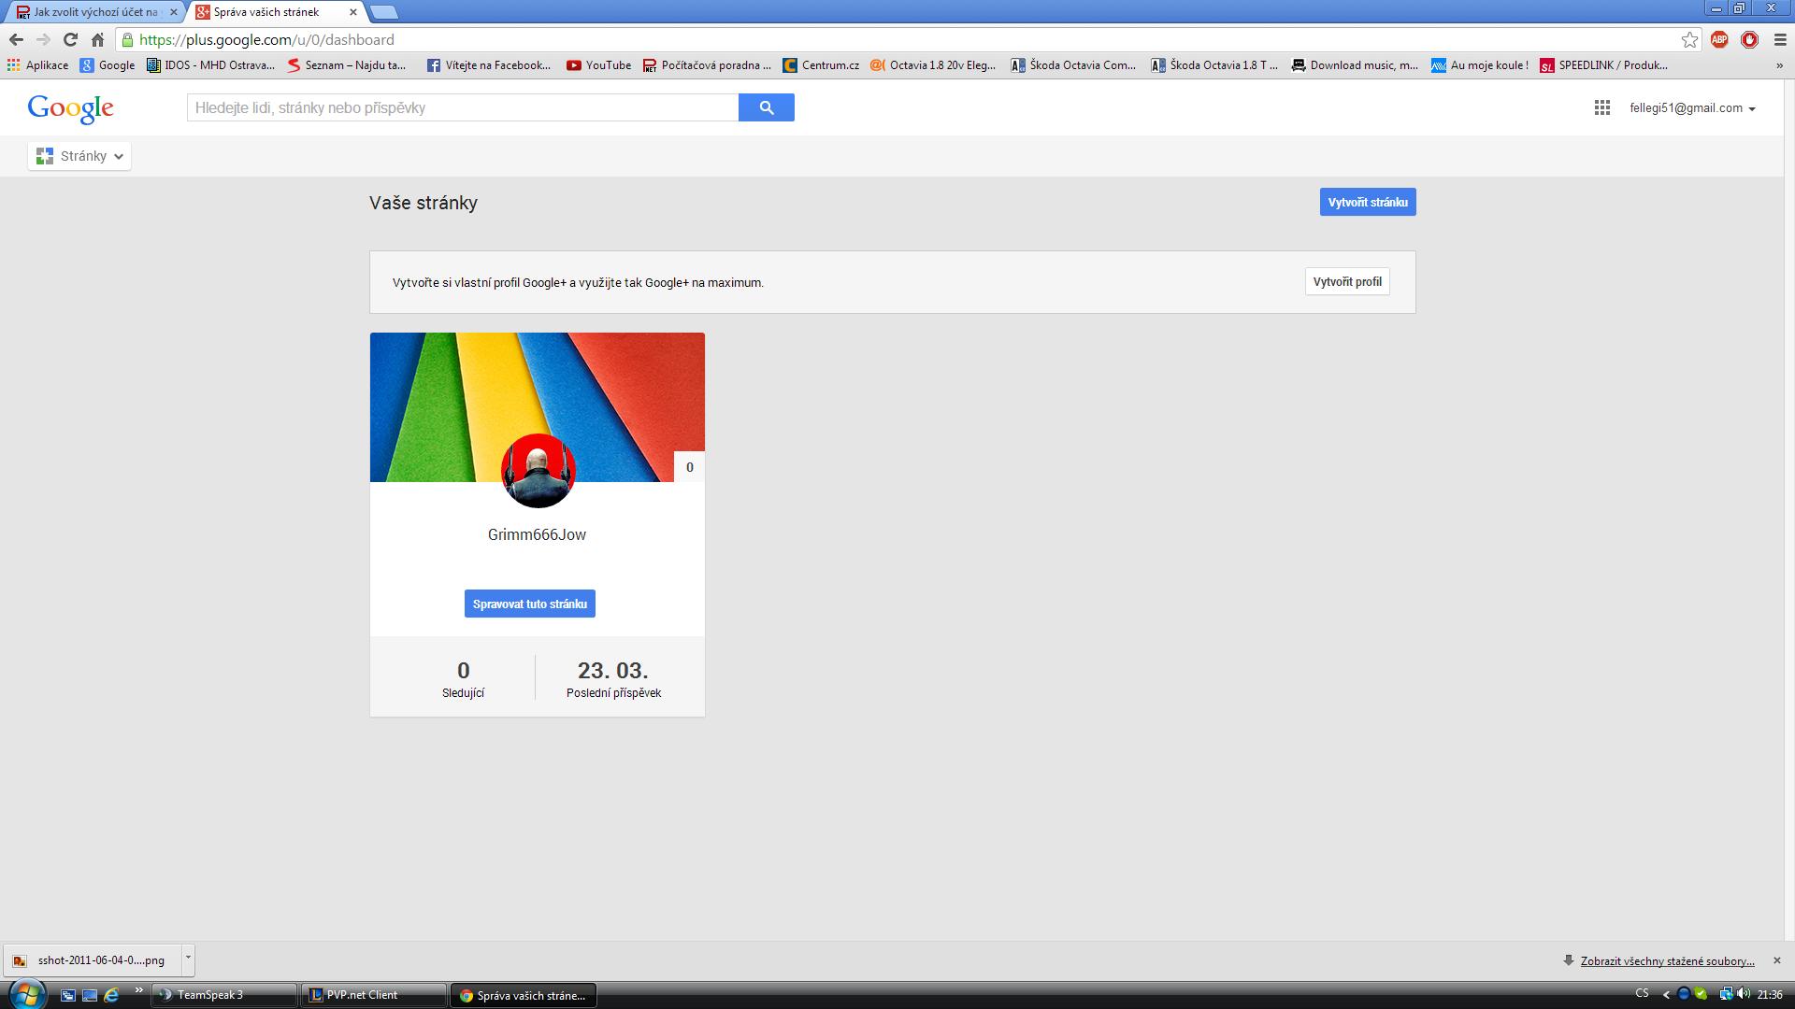Expand the fellegi51@gmail.com account menu

(x=1692, y=108)
